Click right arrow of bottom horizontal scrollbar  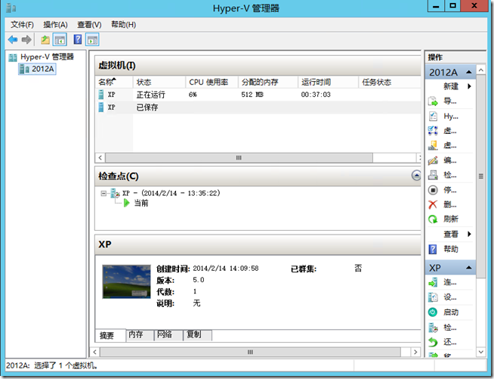pyautogui.click(x=415, y=352)
